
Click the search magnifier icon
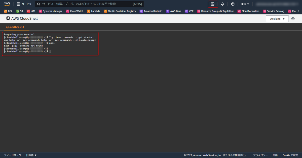[x=39, y=4]
